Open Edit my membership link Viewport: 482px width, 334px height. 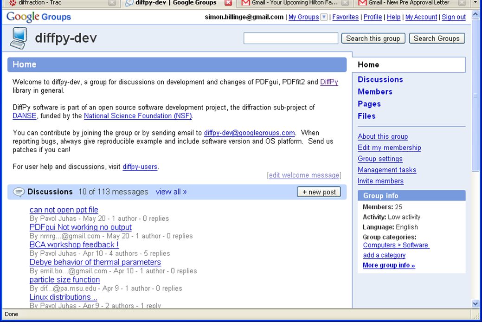tap(389, 148)
